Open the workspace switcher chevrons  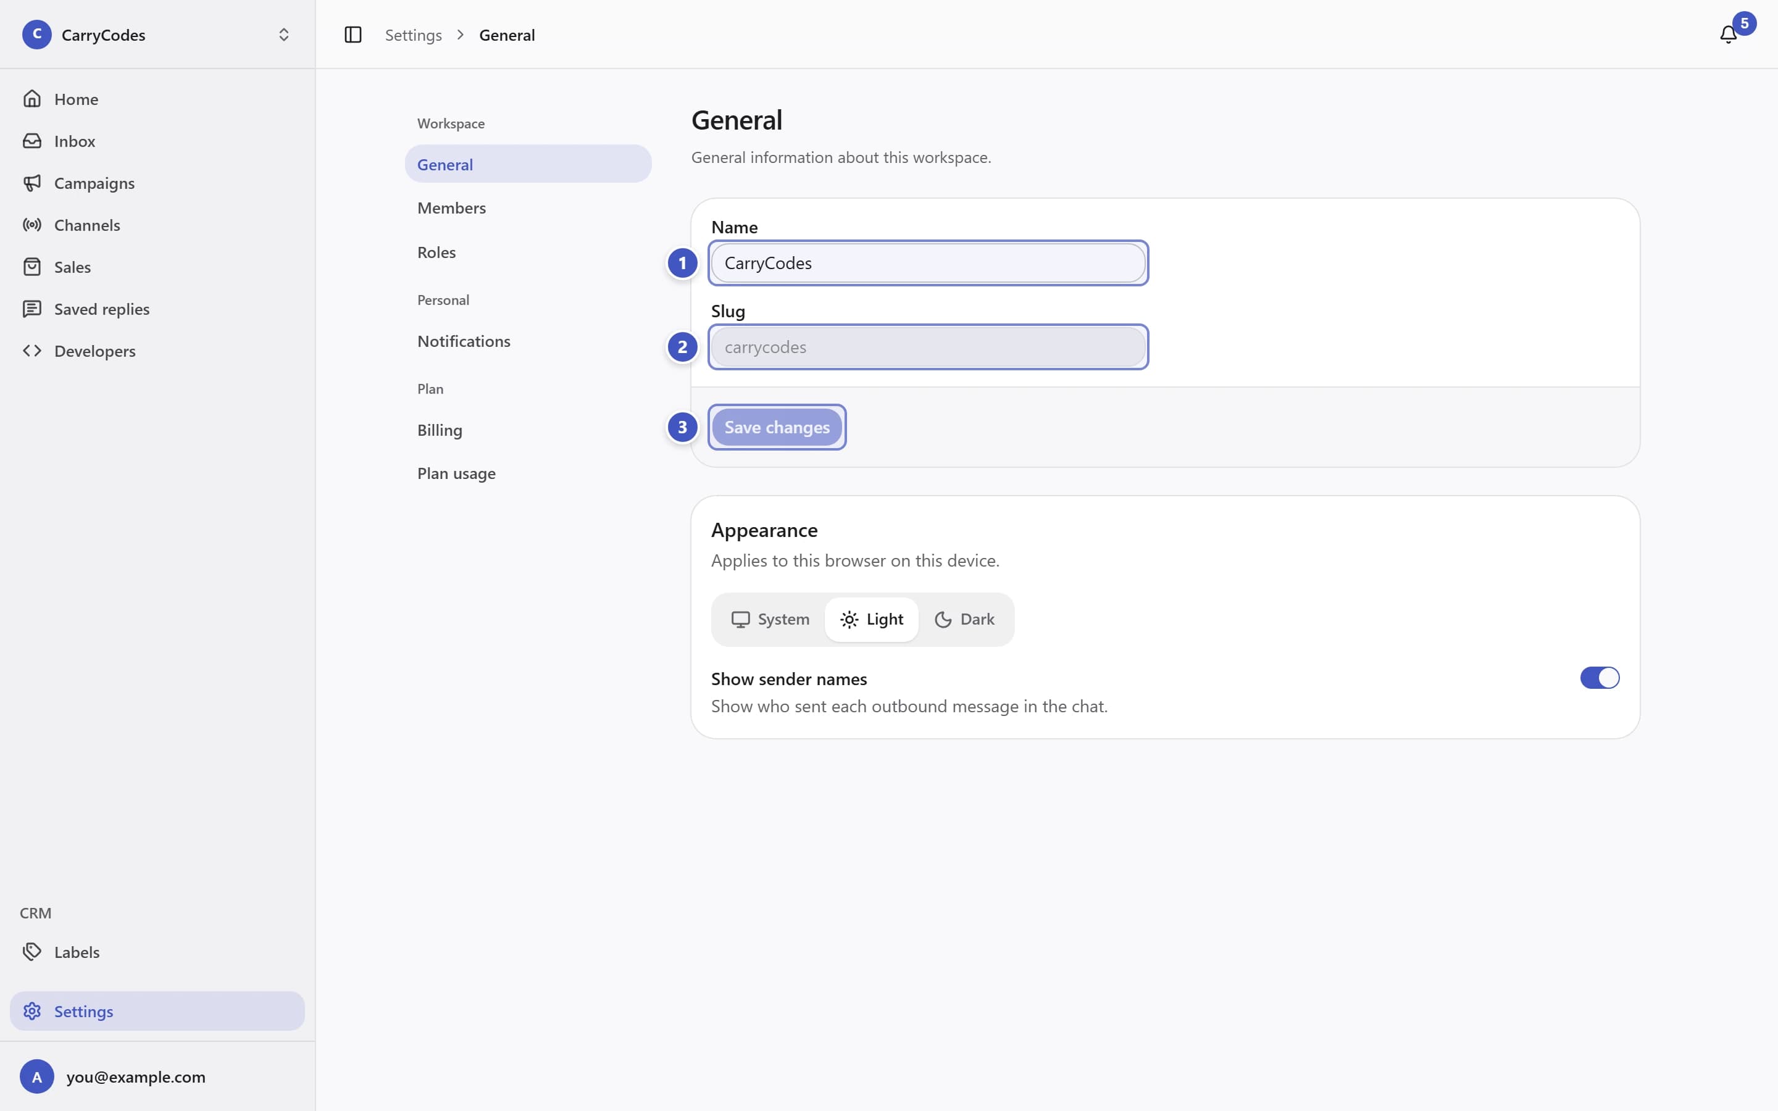pos(283,35)
